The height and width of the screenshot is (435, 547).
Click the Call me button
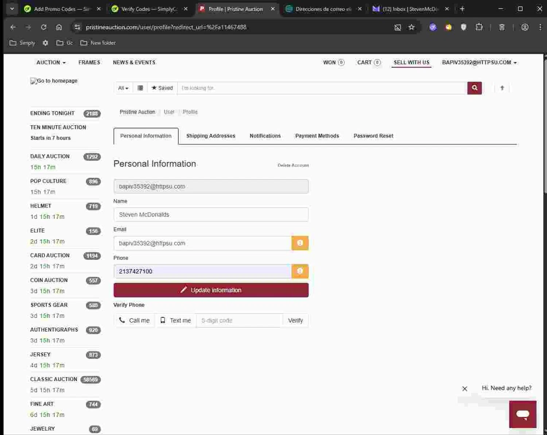[134, 320]
